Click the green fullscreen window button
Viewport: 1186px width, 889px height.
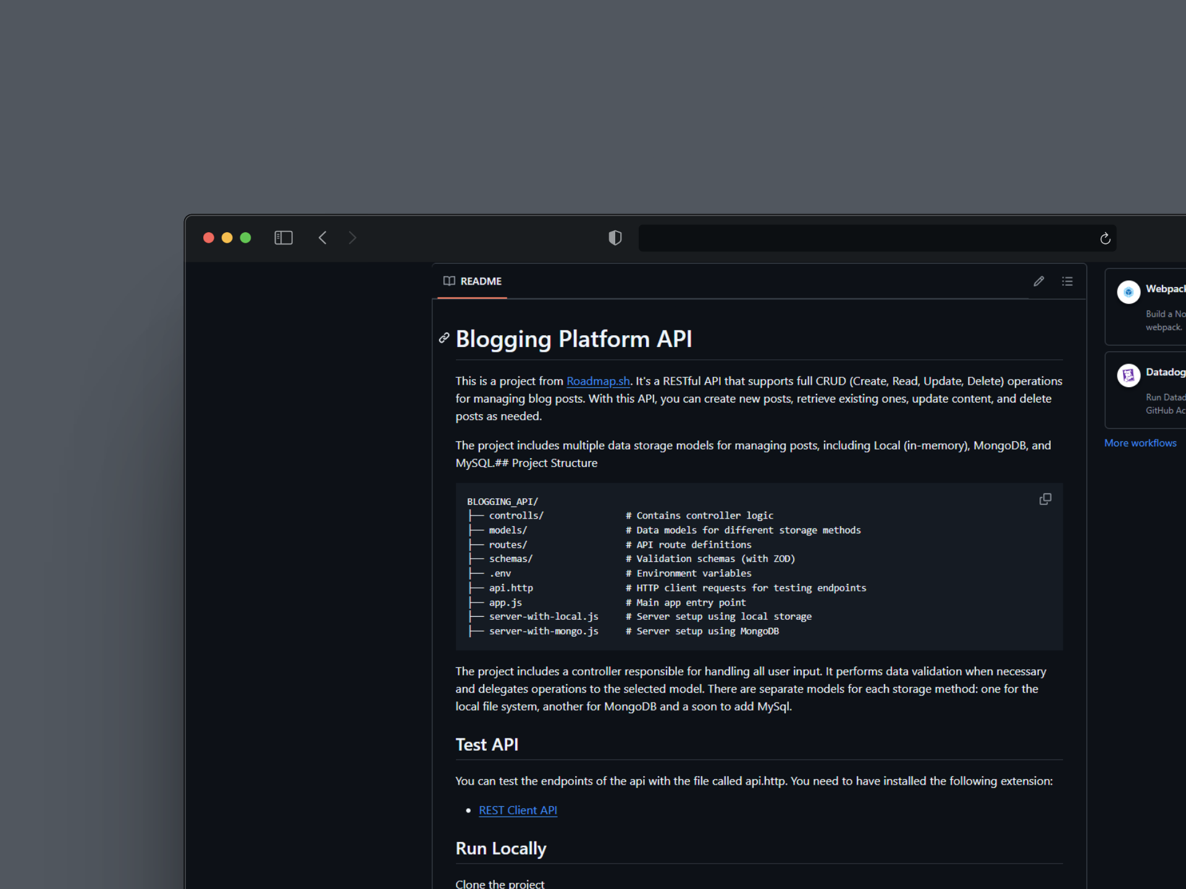point(245,238)
